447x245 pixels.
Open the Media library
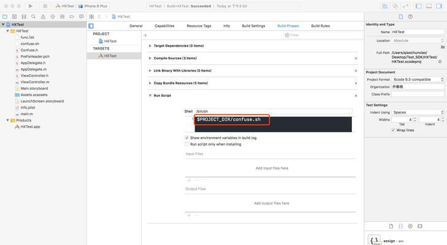420,226
